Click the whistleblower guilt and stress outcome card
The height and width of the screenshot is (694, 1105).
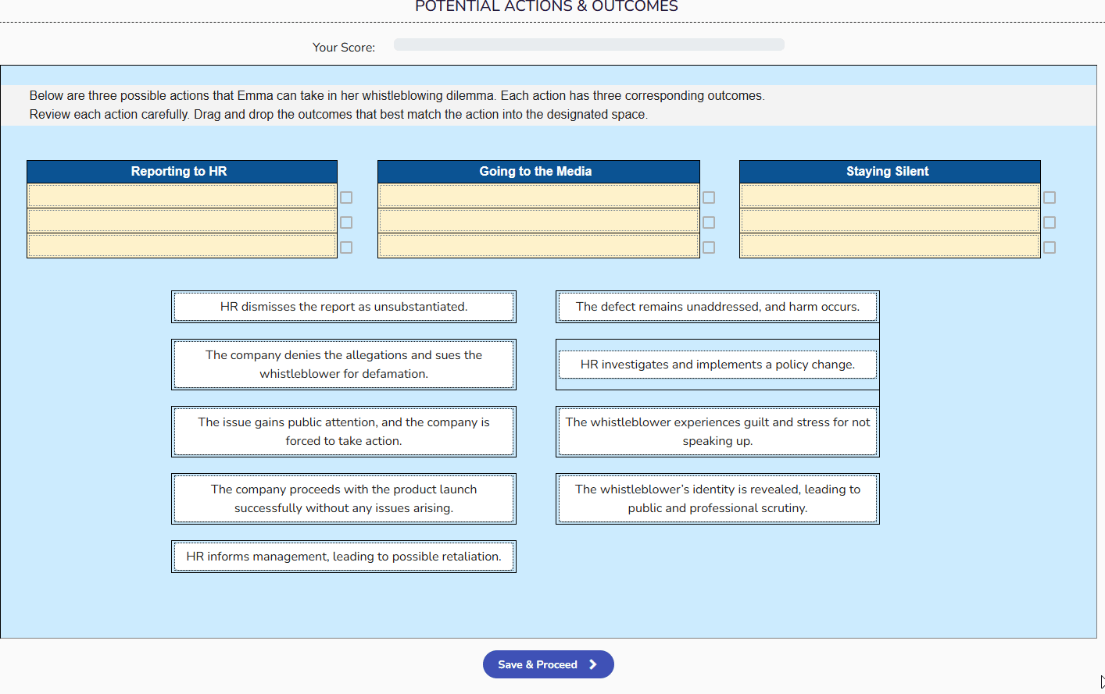pyautogui.click(x=717, y=431)
